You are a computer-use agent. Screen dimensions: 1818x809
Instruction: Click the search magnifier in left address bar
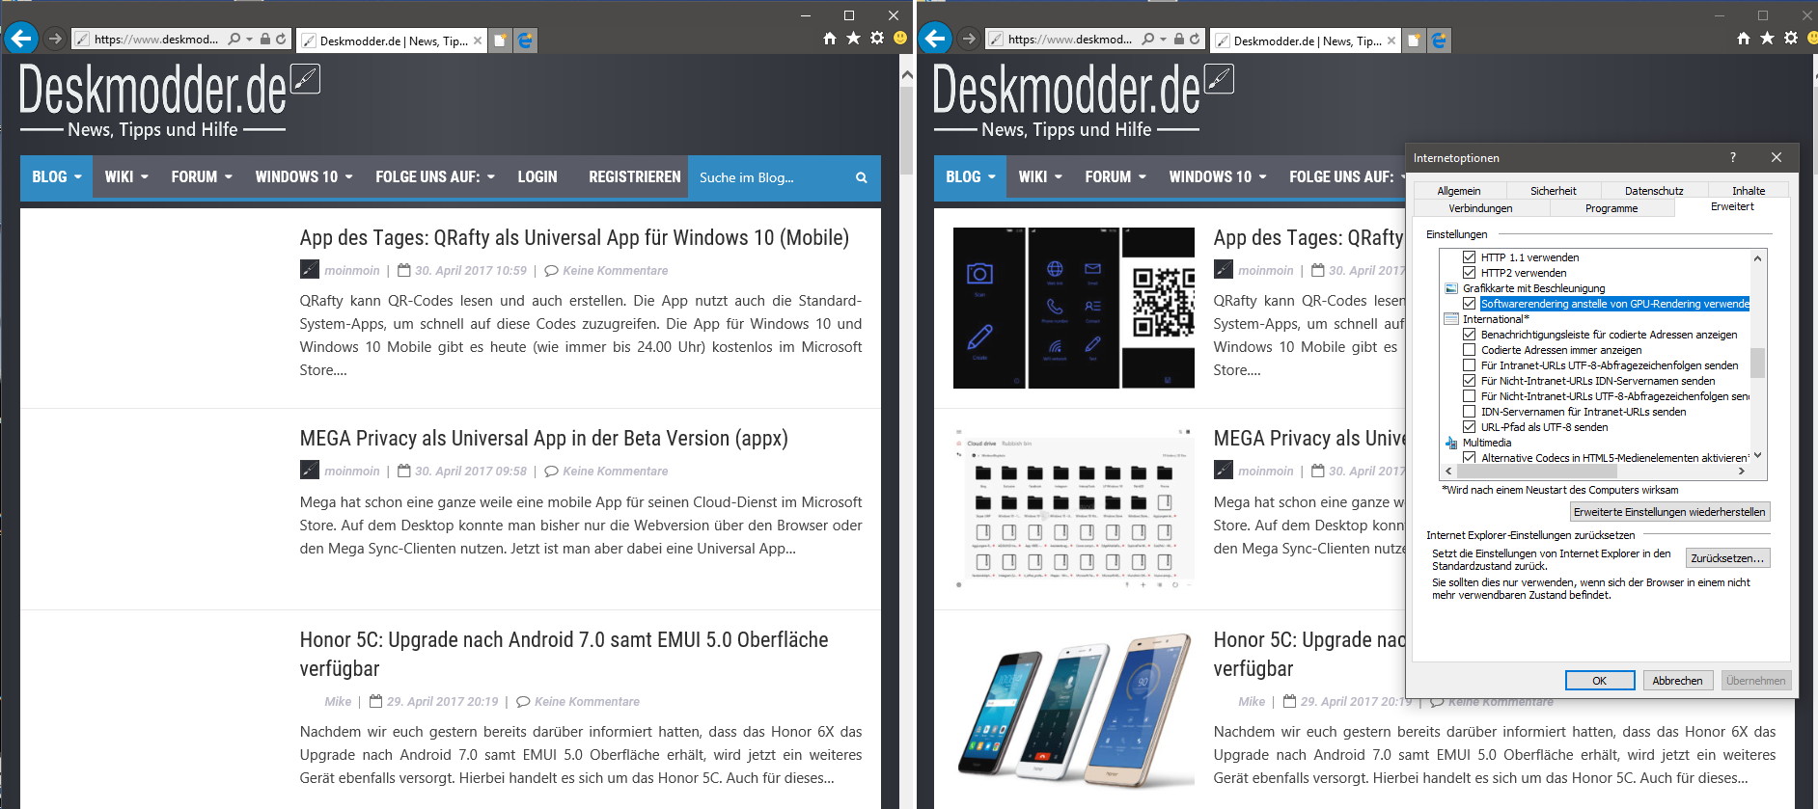234,40
